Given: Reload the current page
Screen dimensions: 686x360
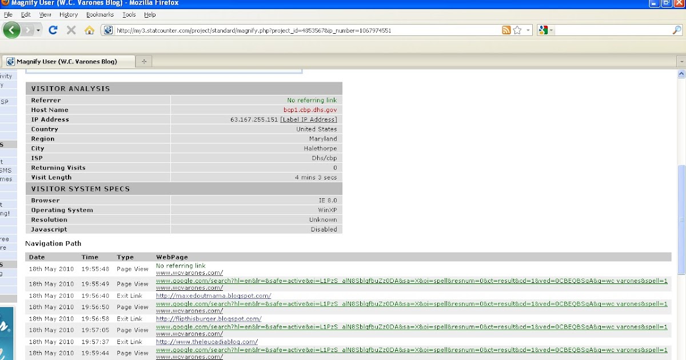Looking at the screenshot, I should point(53,30).
